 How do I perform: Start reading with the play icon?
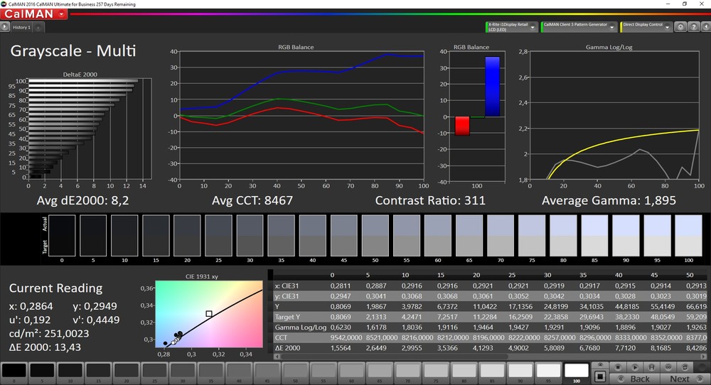click(x=635, y=367)
